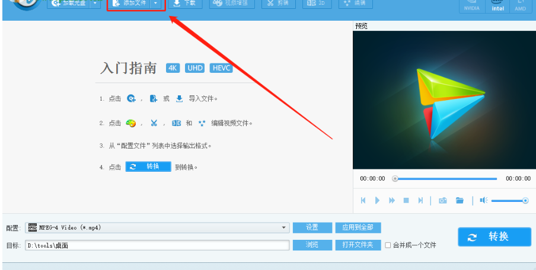Jump to previous frame in preview
Image resolution: width=536 pixels, height=270 pixels.
click(363, 200)
